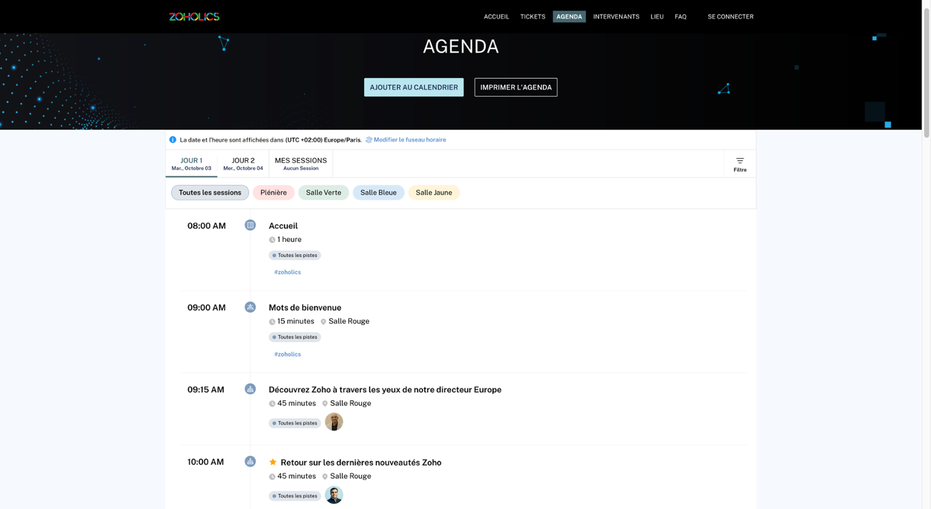
Task: Click the 10:00 AM session type icon
Action: click(x=250, y=462)
